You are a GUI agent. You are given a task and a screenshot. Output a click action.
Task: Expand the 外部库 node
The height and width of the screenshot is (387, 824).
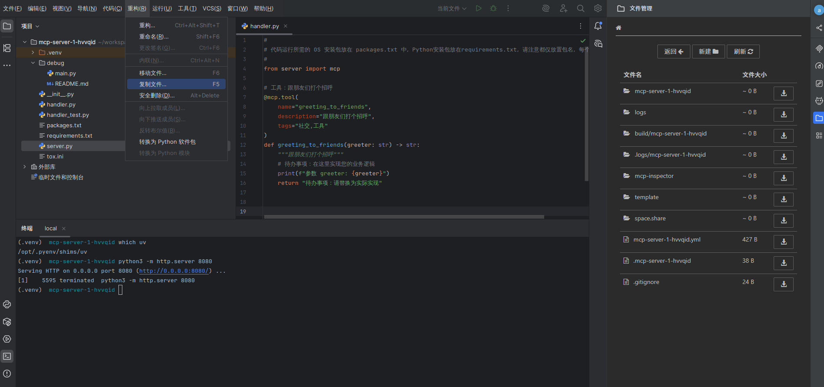[25, 167]
